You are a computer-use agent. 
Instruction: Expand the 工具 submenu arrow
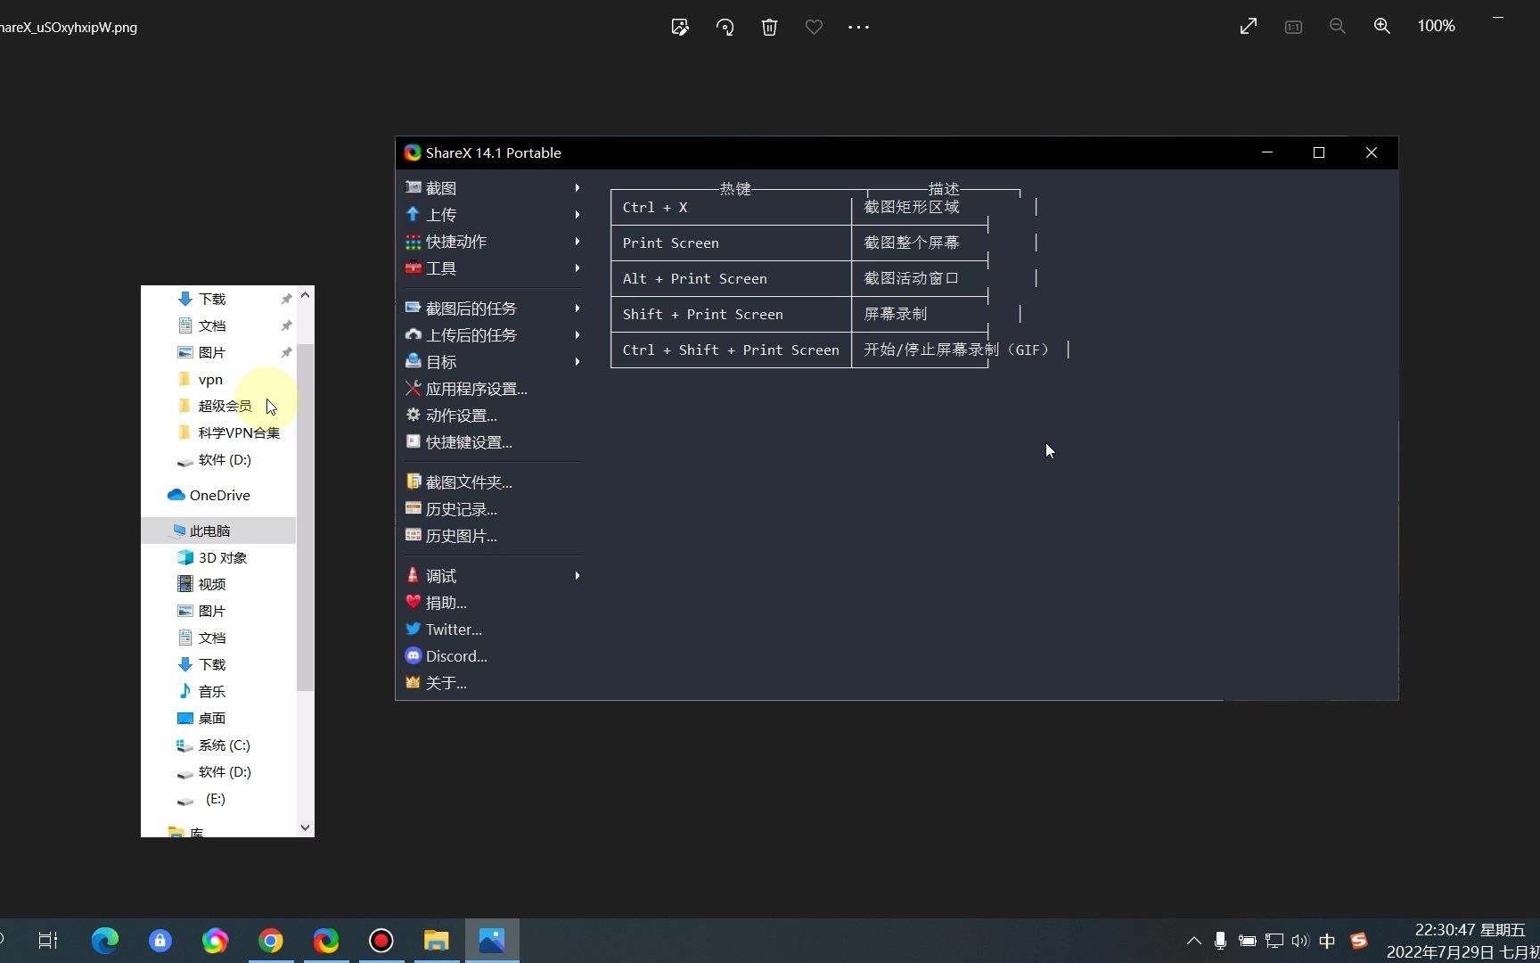(577, 268)
